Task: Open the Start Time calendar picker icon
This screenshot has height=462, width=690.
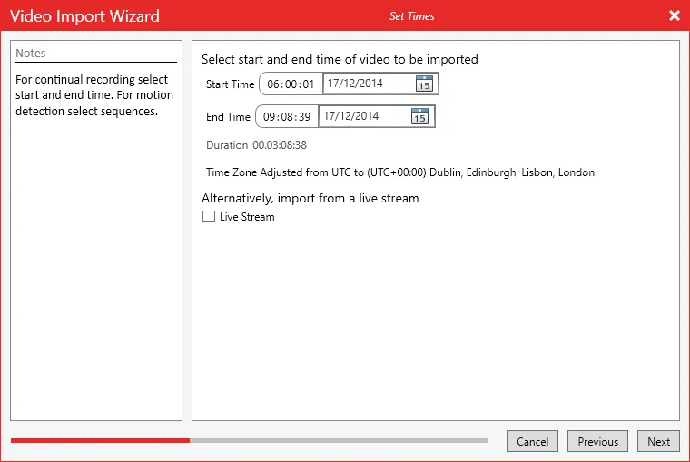Action: pyautogui.click(x=424, y=84)
